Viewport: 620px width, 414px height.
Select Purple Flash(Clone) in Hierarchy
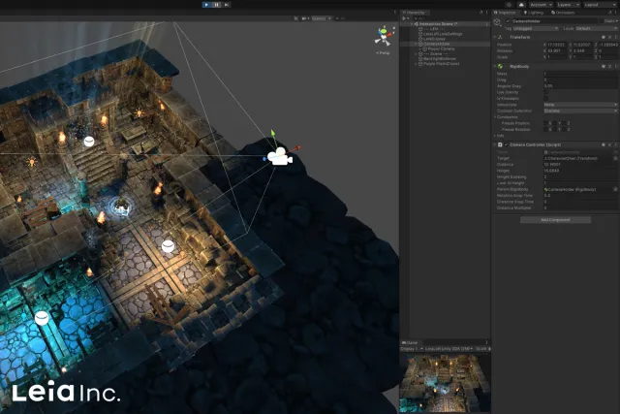click(x=441, y=63)
